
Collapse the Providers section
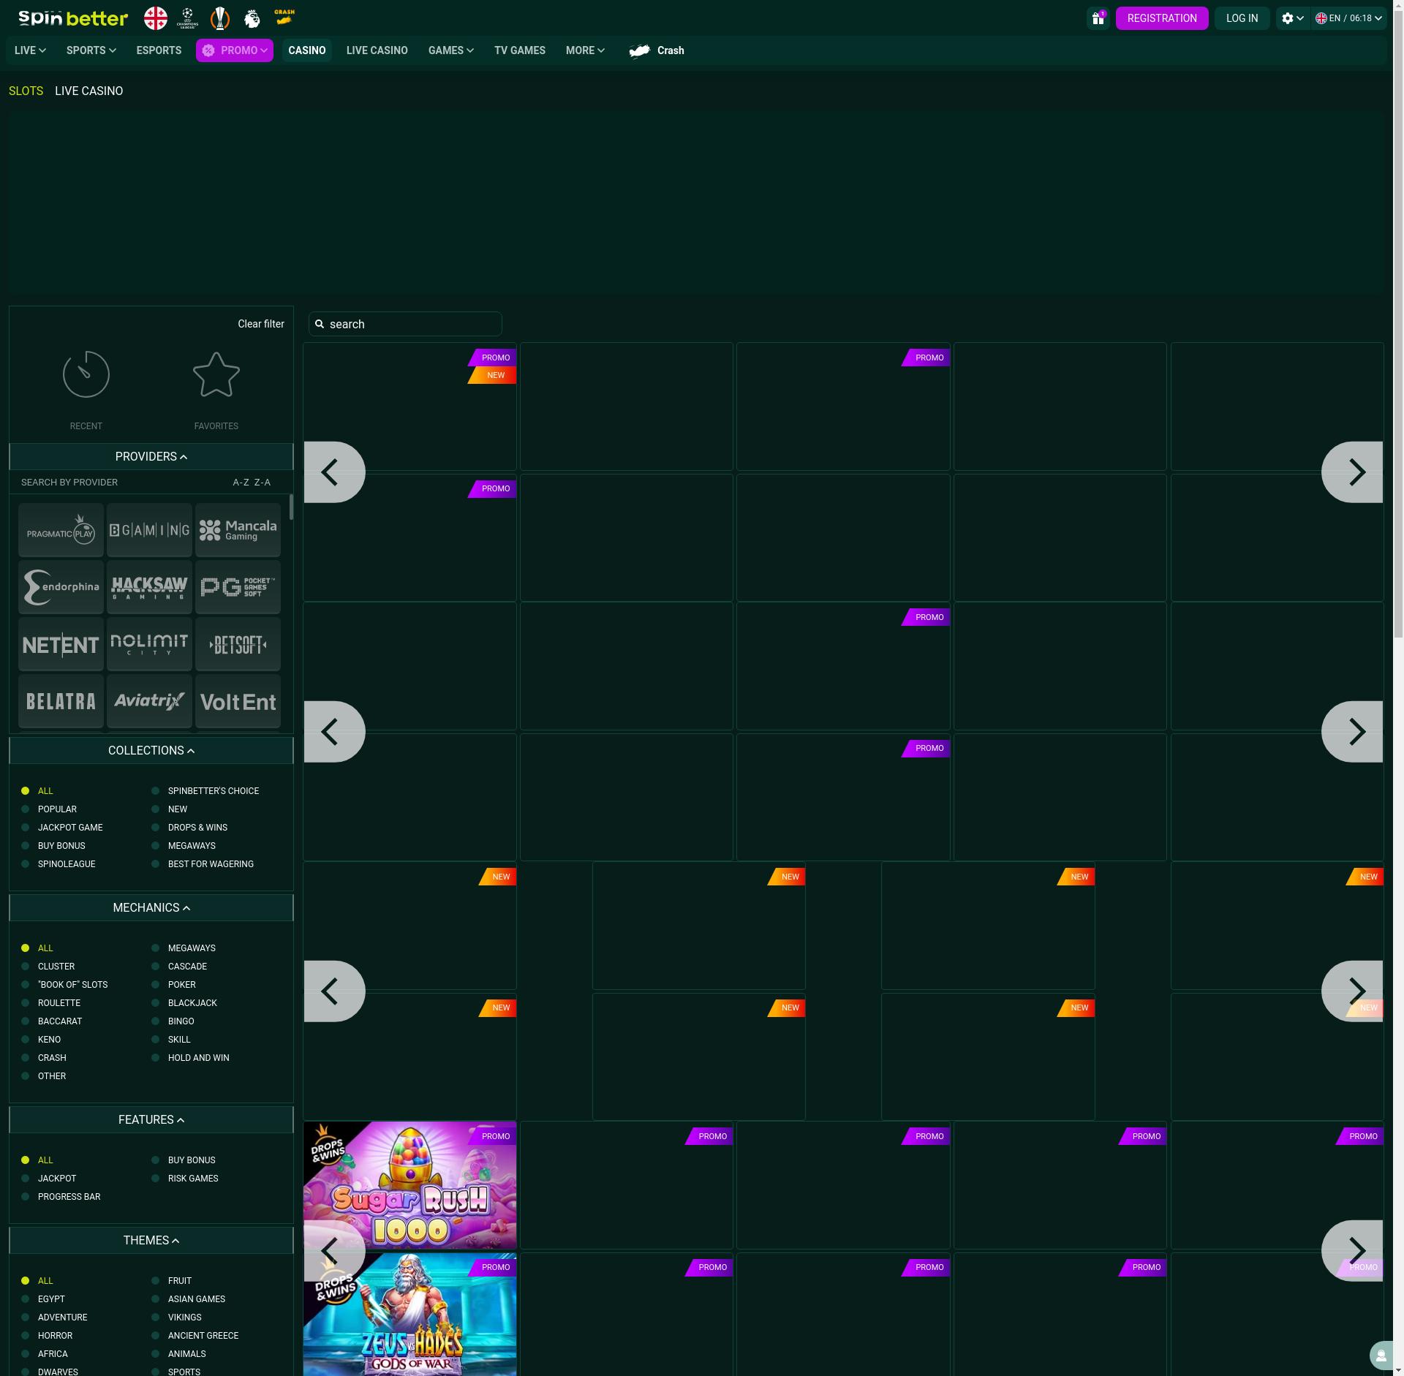pyautogui.click(x=151, y=457)
